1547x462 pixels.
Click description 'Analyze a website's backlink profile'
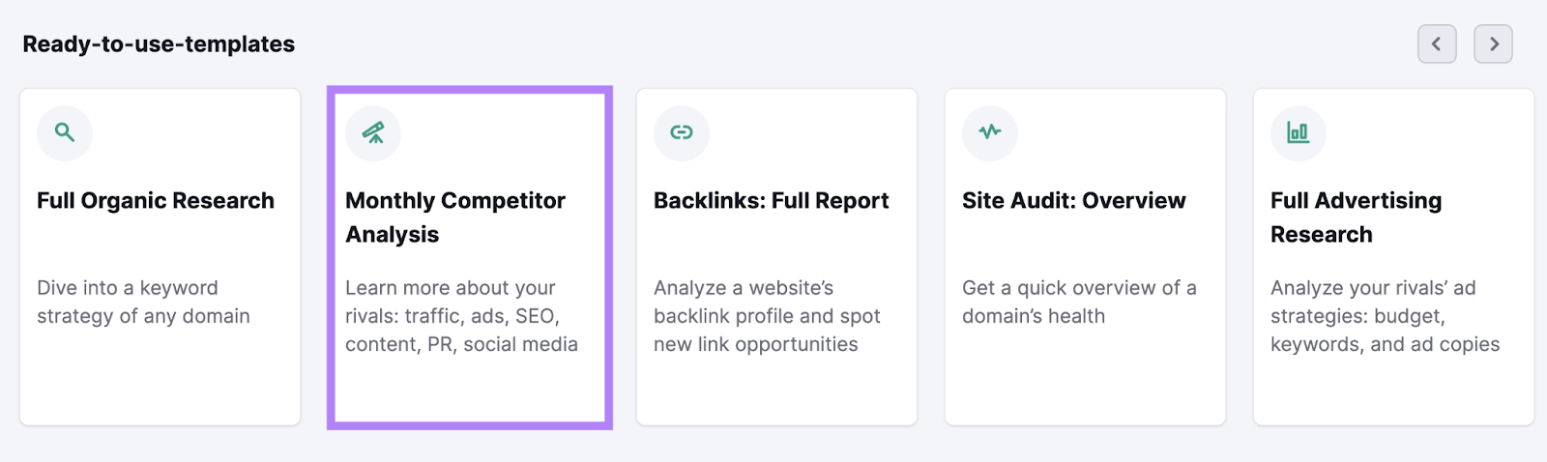tap(767, 316)
